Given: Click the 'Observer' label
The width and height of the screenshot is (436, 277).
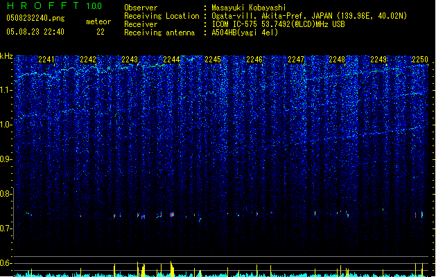Looking at the screenshot, I should pos(141,8).
